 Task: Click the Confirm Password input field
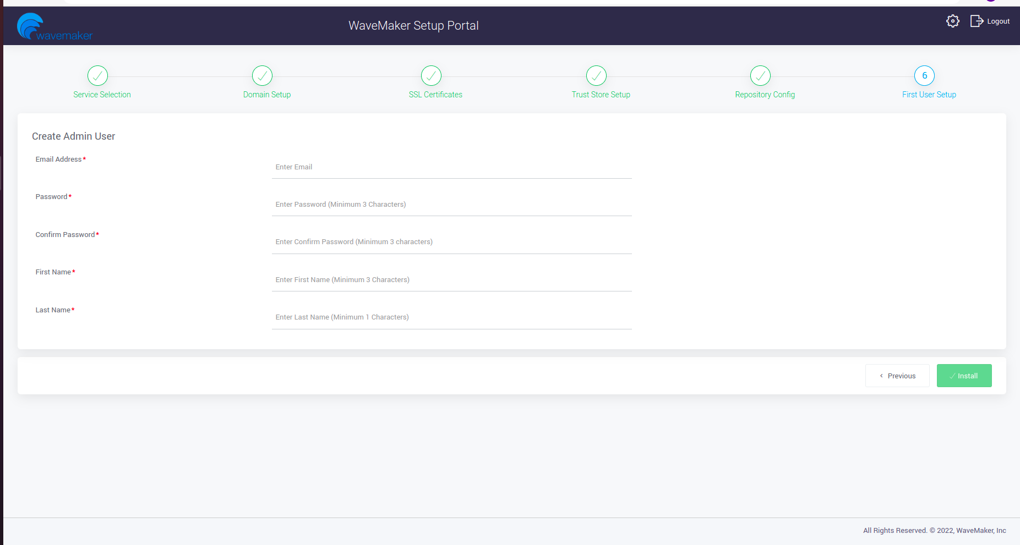(x=451, y=241)
